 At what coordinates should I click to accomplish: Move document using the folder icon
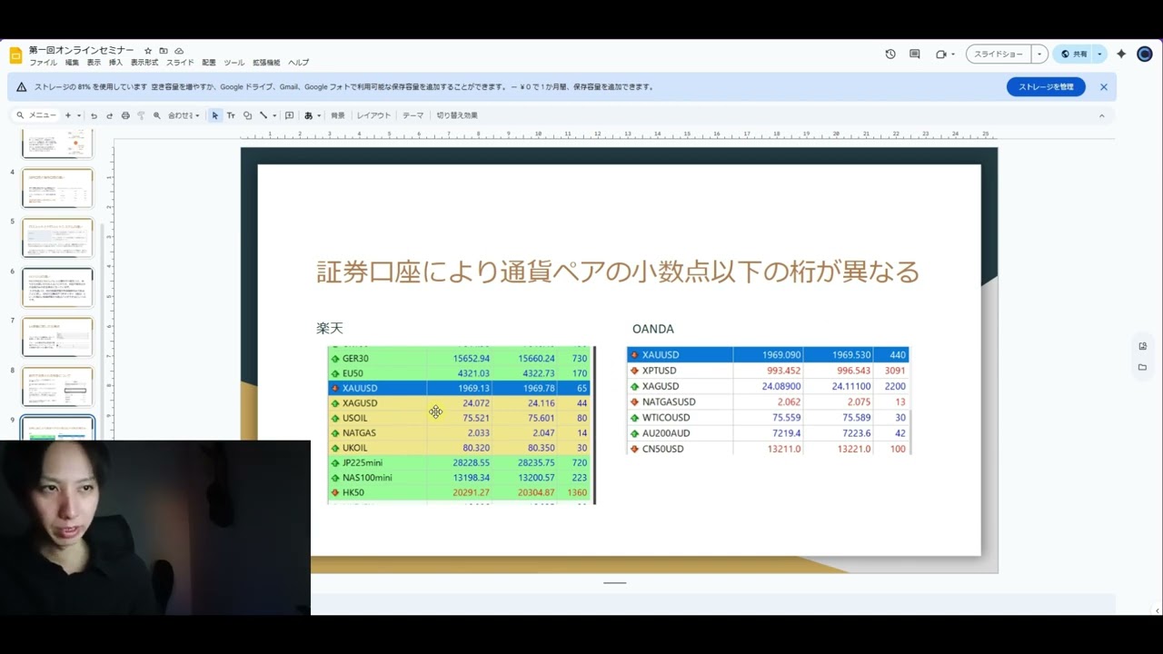[164, 51]
